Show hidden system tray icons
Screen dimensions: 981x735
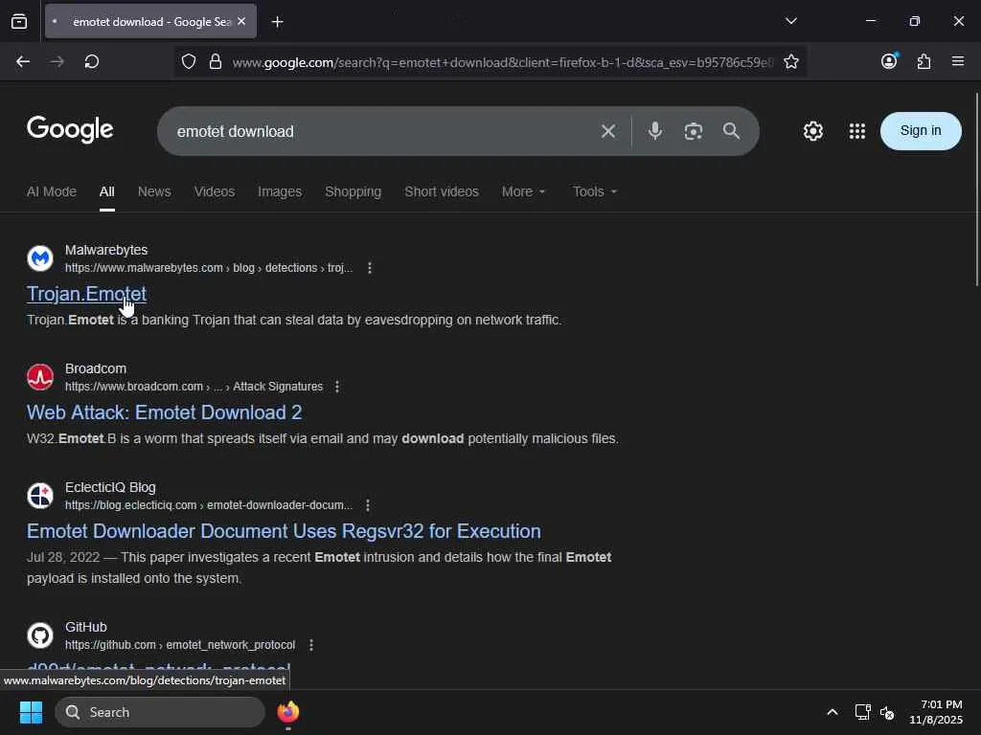833,712
